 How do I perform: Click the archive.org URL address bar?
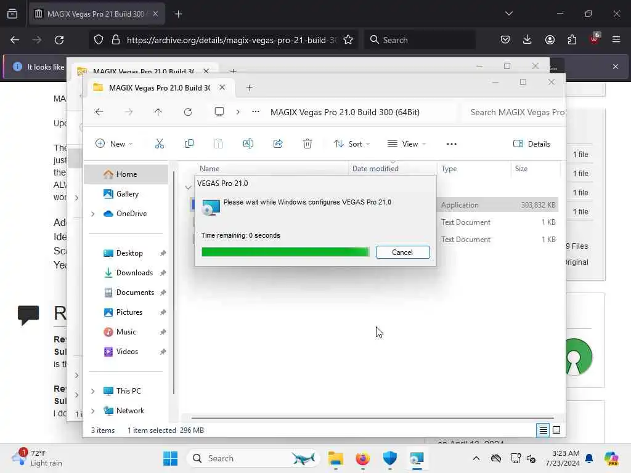coord(232,40)
